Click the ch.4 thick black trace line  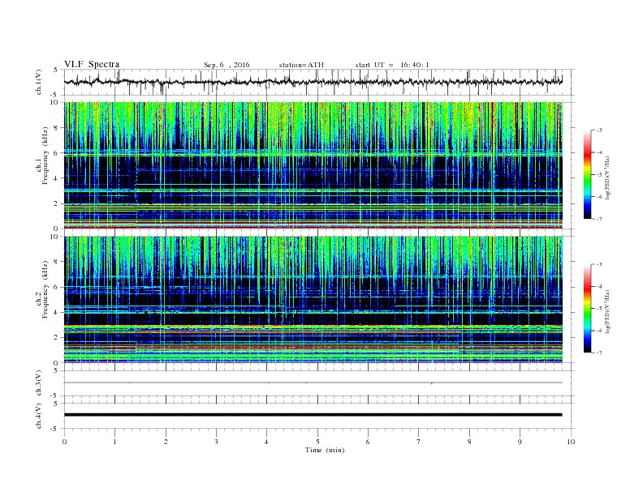point(313,415)
